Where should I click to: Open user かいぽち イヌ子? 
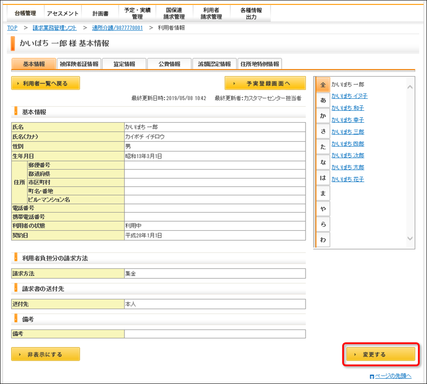tap(349, 96)
